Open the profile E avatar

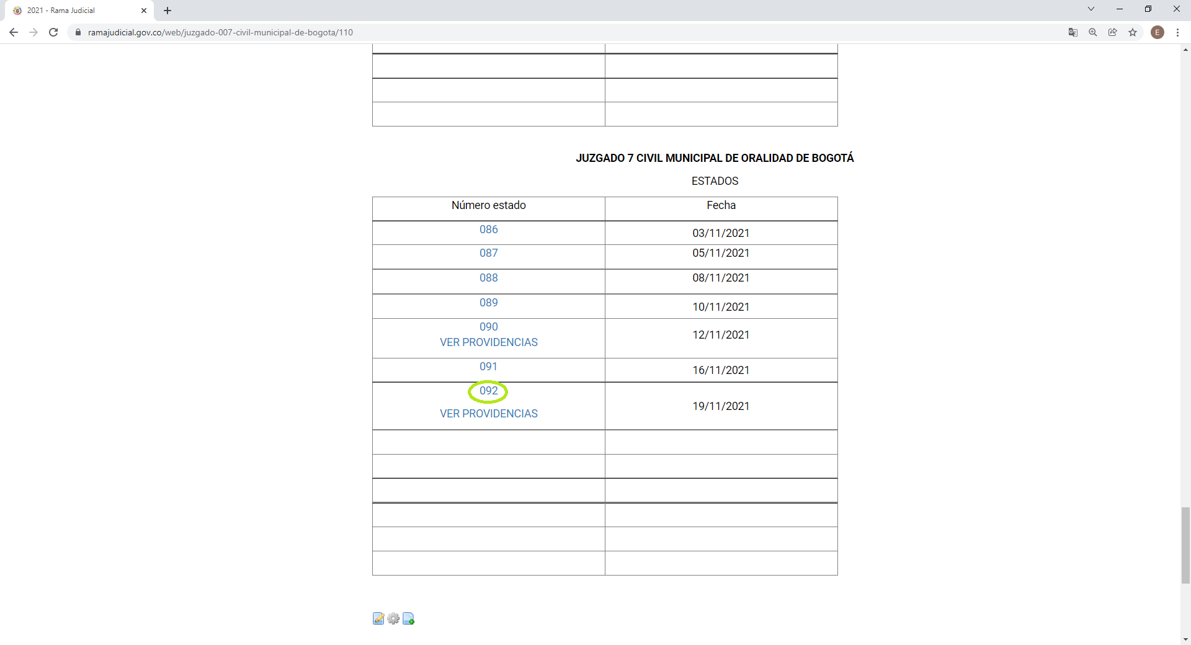pyautogui.click(x=1158, y=32)
